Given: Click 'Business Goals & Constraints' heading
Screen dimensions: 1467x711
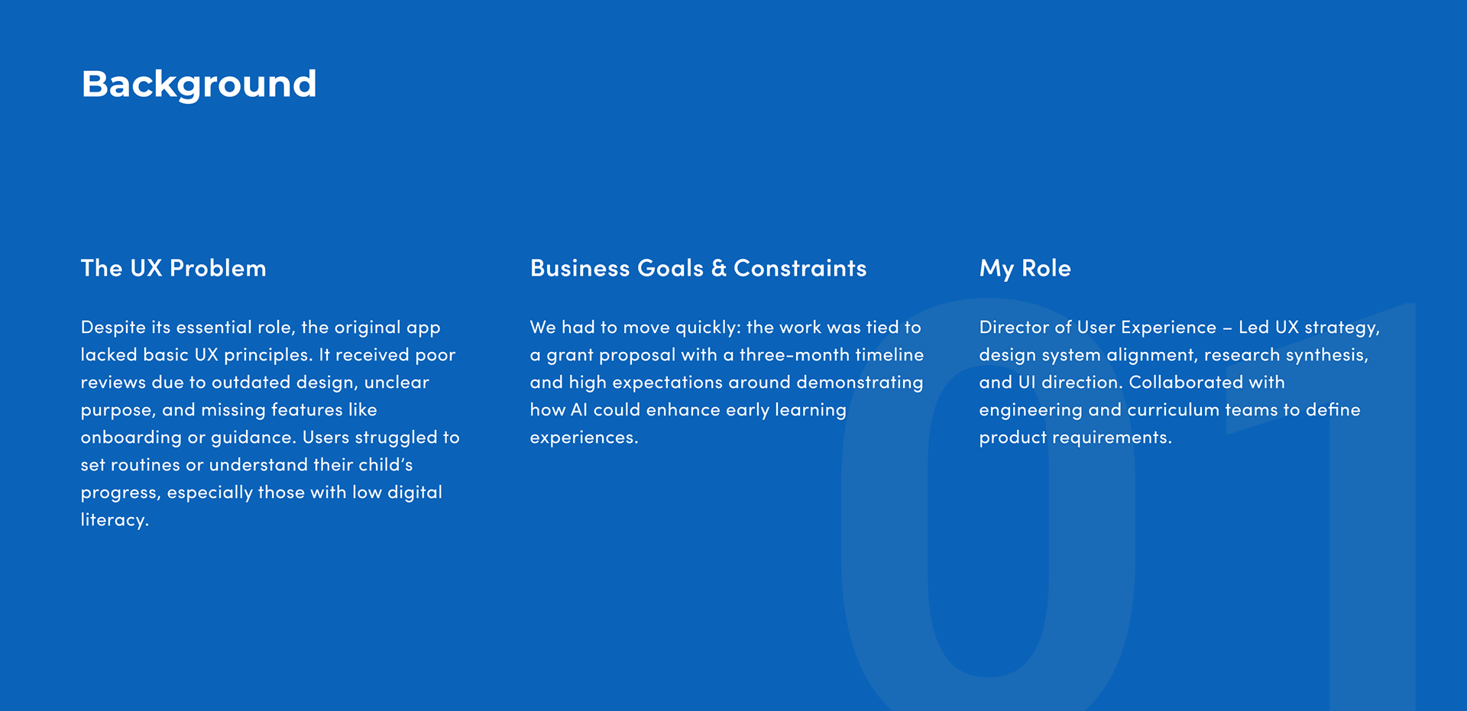Looking at the screenshot, I should (698, 268).
